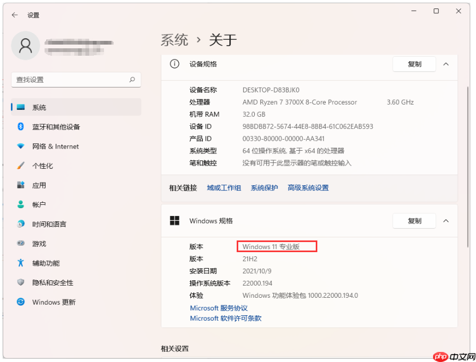
Task: Collapse the Windows 规格 section
Action: tap(446, 221)
